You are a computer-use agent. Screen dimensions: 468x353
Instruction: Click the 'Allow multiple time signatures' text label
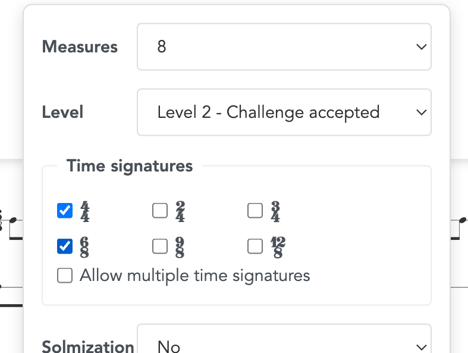(x=194, y=276)
